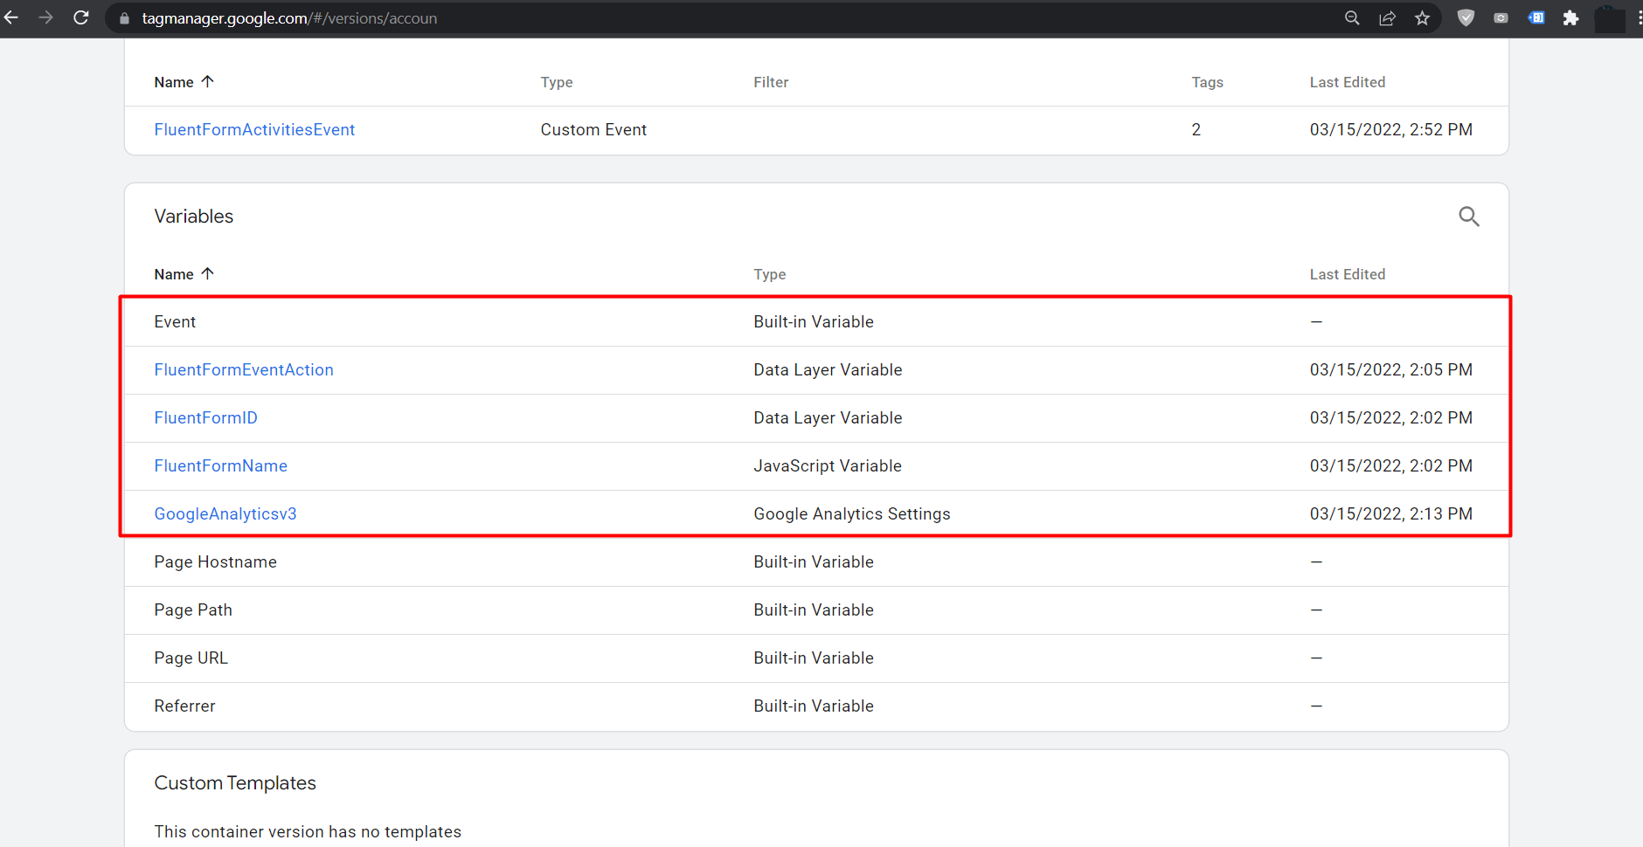Open the browser zoom magnifier icon
1643x847 pixels.
click(x=1352, y=18)
